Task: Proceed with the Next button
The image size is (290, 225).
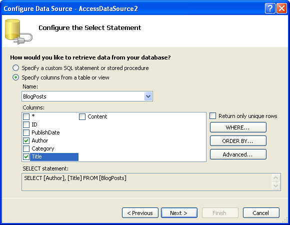Action: tap(179, 213)
